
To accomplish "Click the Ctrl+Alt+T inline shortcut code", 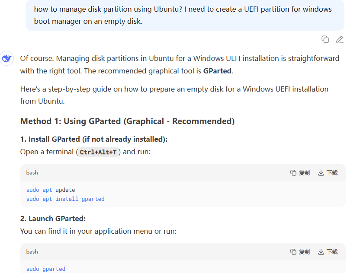I will pyautogui.click(x=98, y=152).
